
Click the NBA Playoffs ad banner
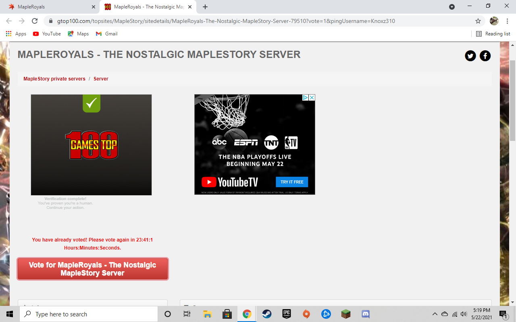coord(255,144)
